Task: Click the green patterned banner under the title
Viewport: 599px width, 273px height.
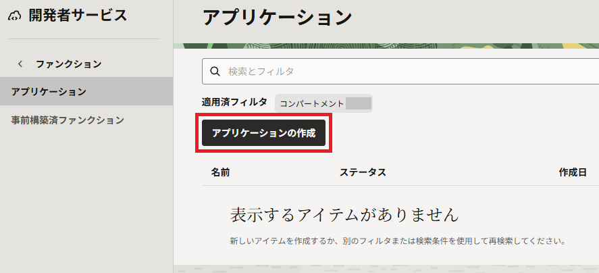Action: [385, 47]
